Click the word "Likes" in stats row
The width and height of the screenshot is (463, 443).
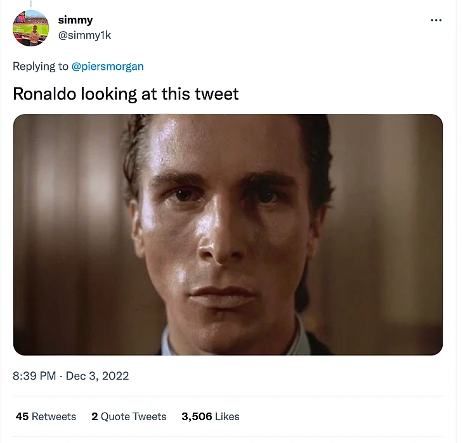pos(227,416)
